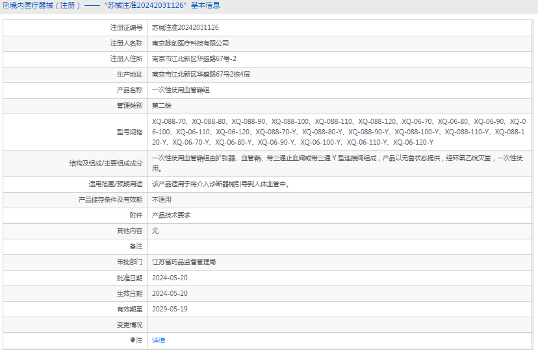Click the model specifications text starting XQ-088-70

coord(339,132)
